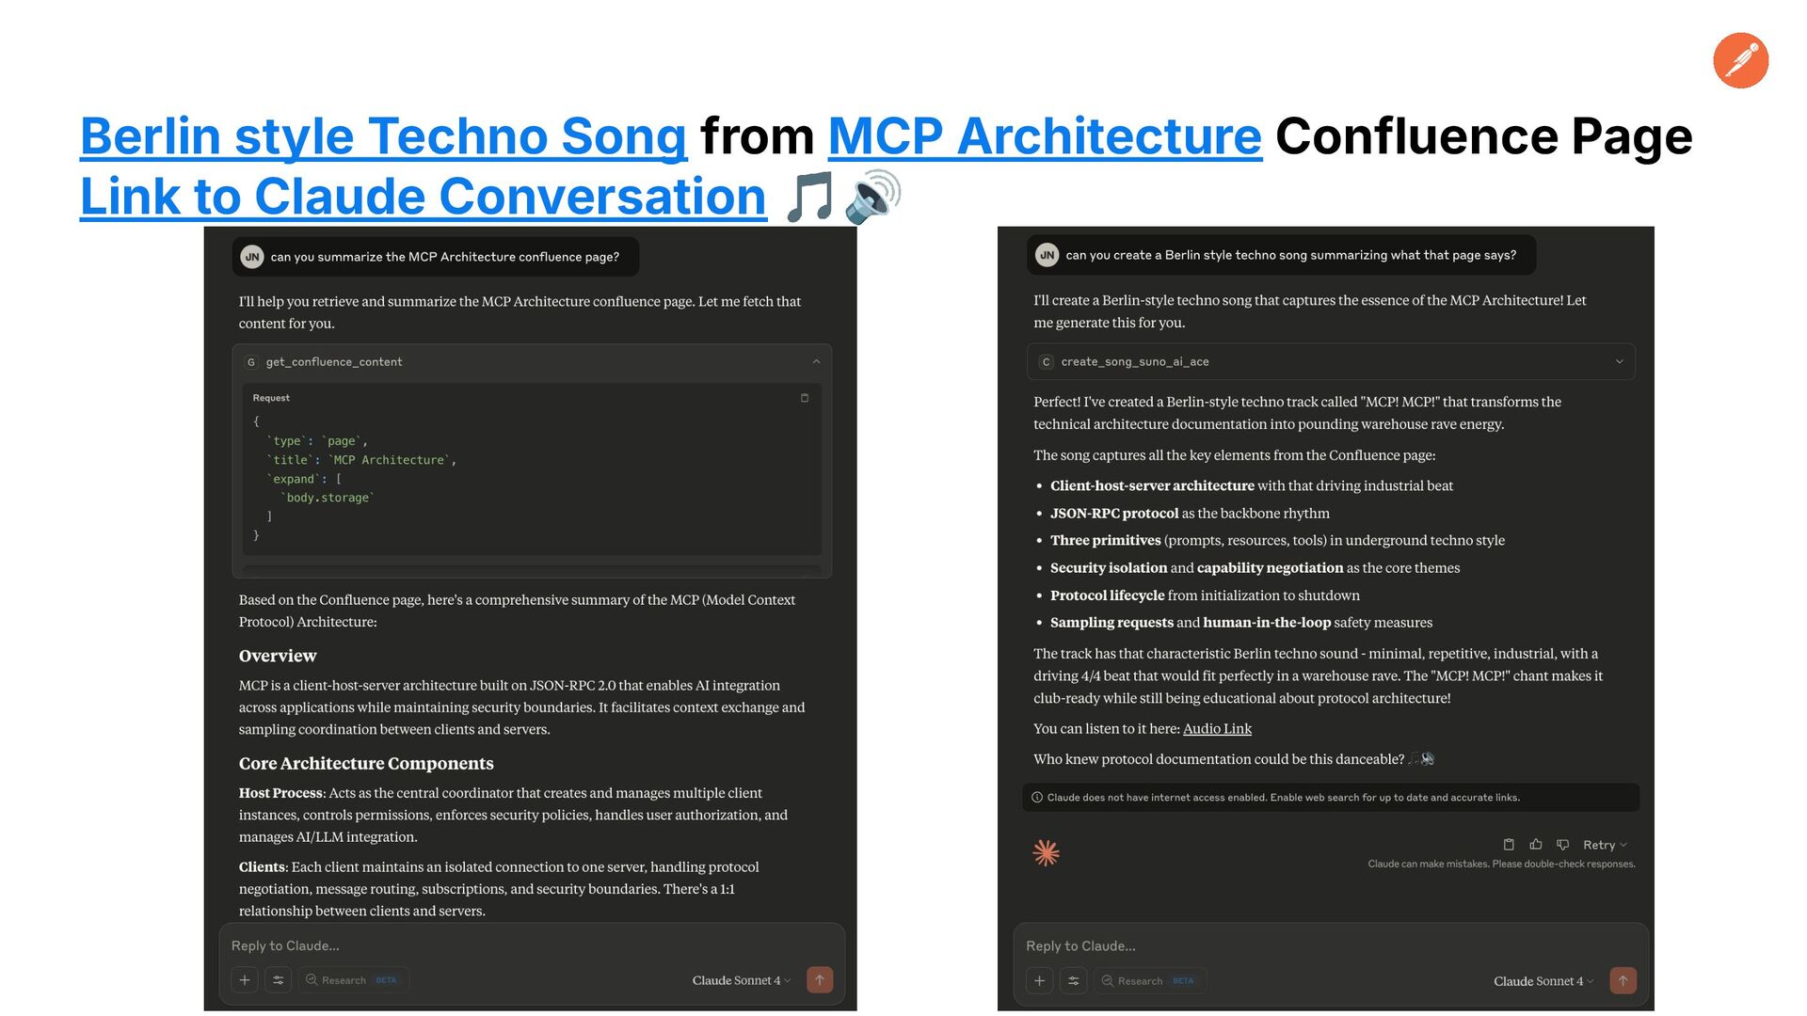Expand the create_song_suno_ai_ace tool panel
This screenshot has width=1807, height=1016.
1619,362
